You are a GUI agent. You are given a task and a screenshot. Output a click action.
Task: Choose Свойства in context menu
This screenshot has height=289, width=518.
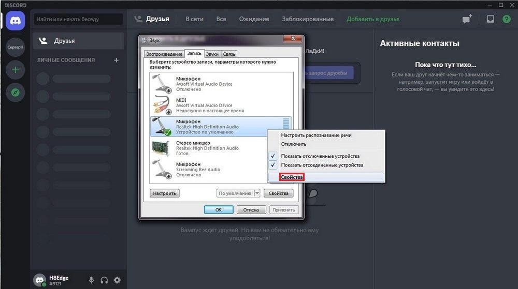point(326,177)
